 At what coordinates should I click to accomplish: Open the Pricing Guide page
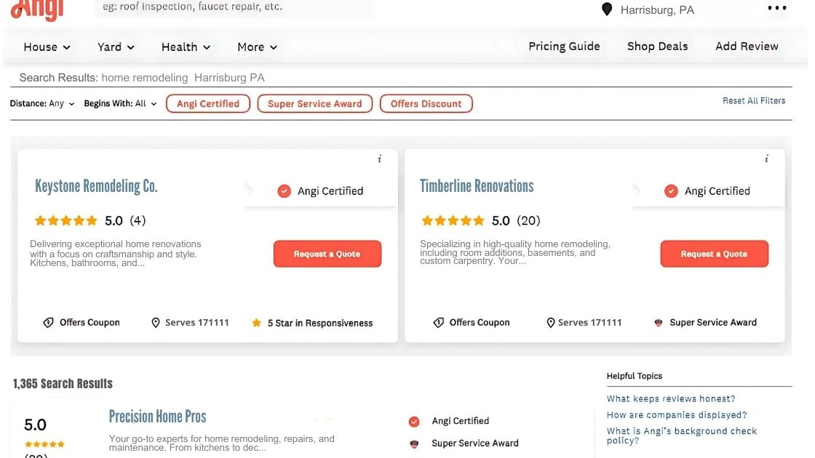click(x=564, y=46)
